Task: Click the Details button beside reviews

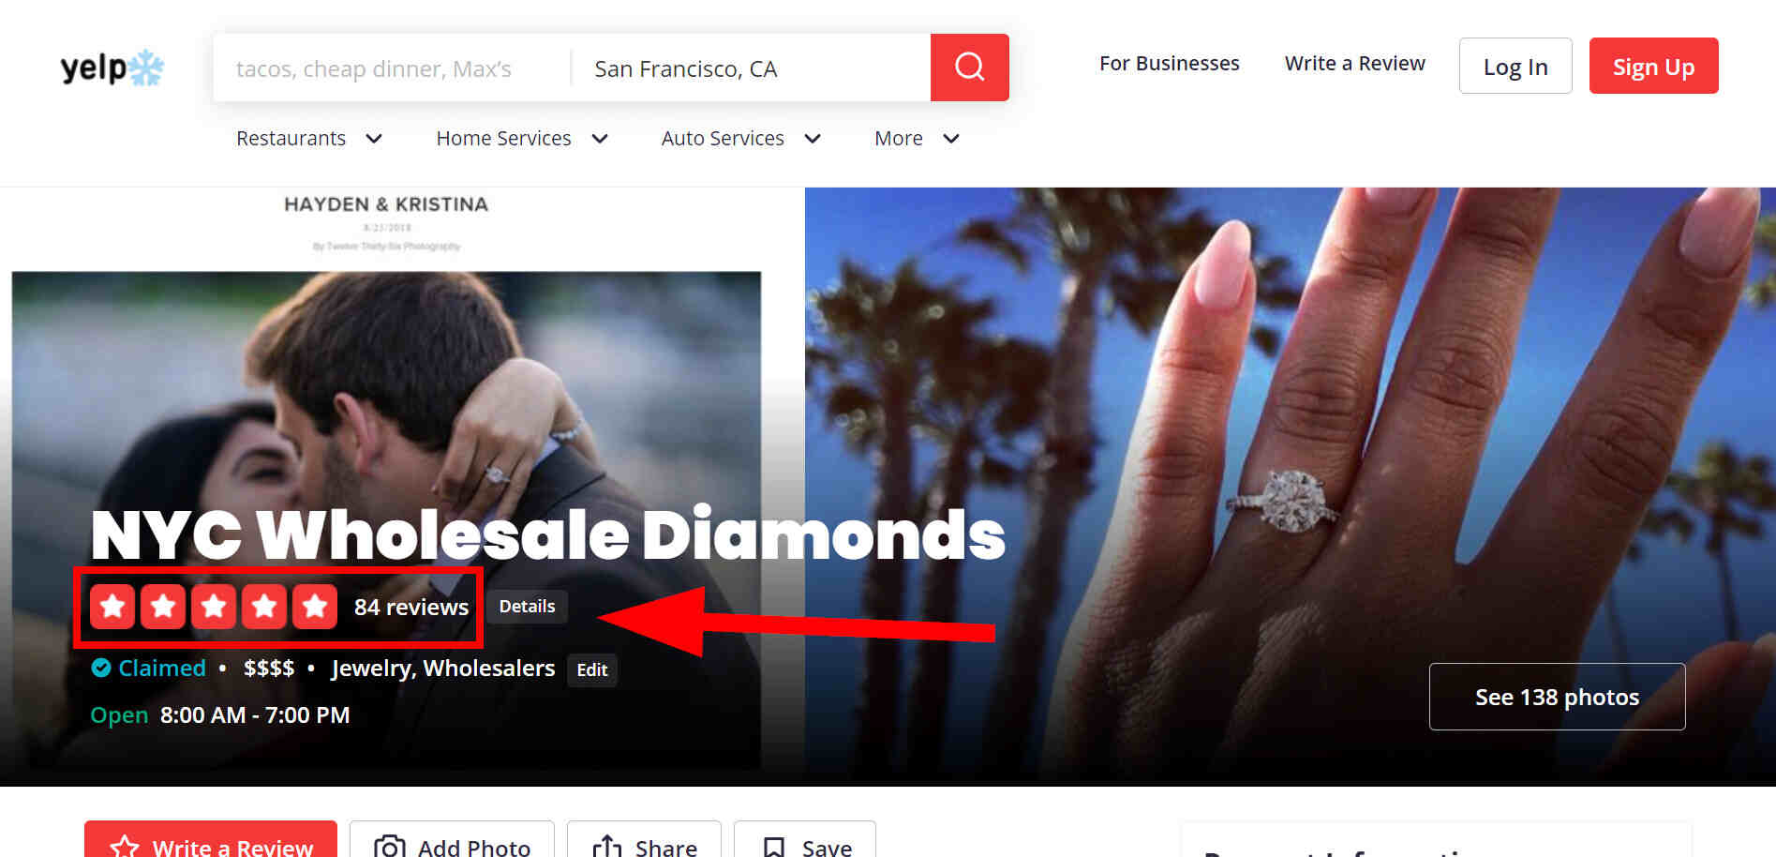Action: (x=527, y=607)
